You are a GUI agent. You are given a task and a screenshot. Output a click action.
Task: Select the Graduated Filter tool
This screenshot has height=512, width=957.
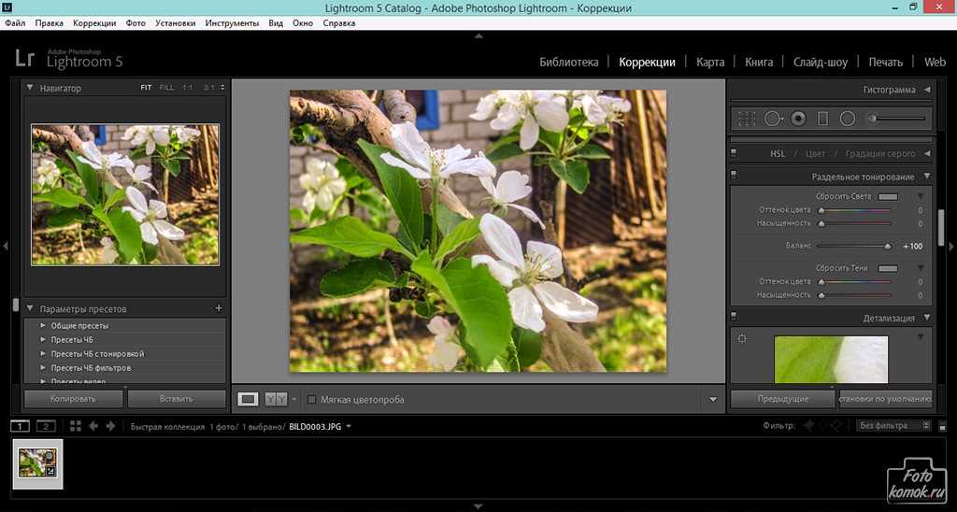pyautogui.click(x=822, y=119)
